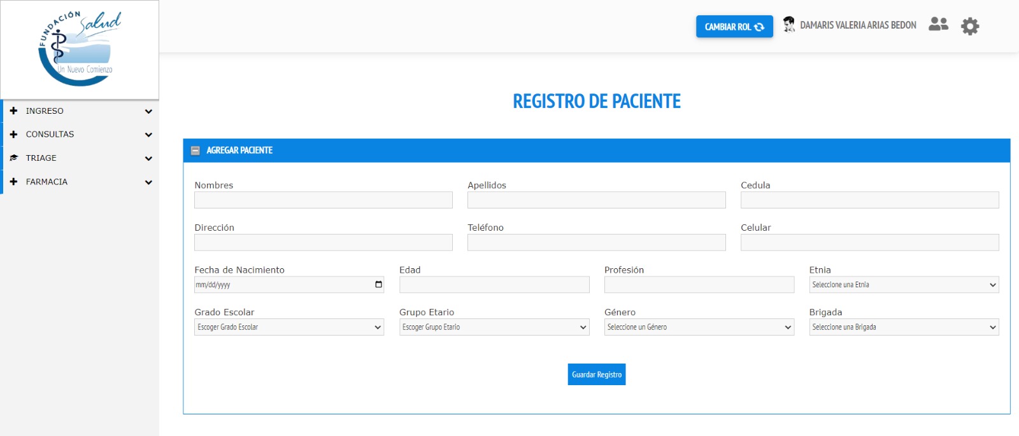Click into the Cedula text field

pos(869,200)
